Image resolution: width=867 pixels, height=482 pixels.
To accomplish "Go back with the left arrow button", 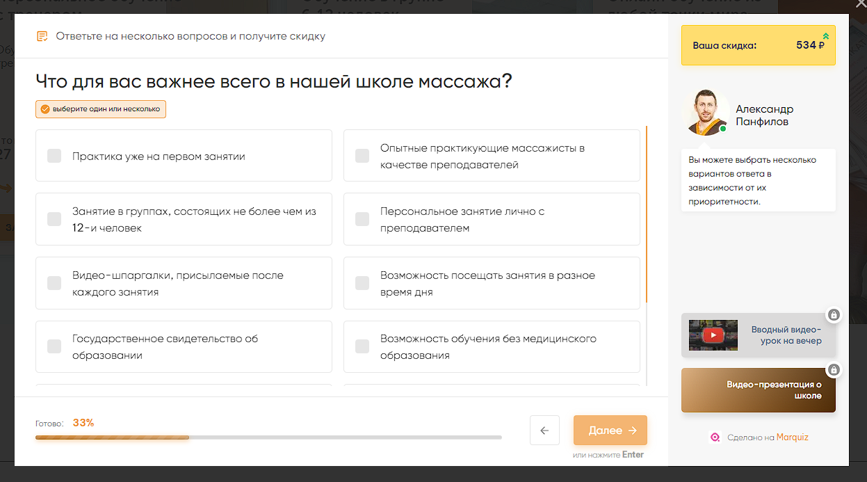I will point(544,431).
